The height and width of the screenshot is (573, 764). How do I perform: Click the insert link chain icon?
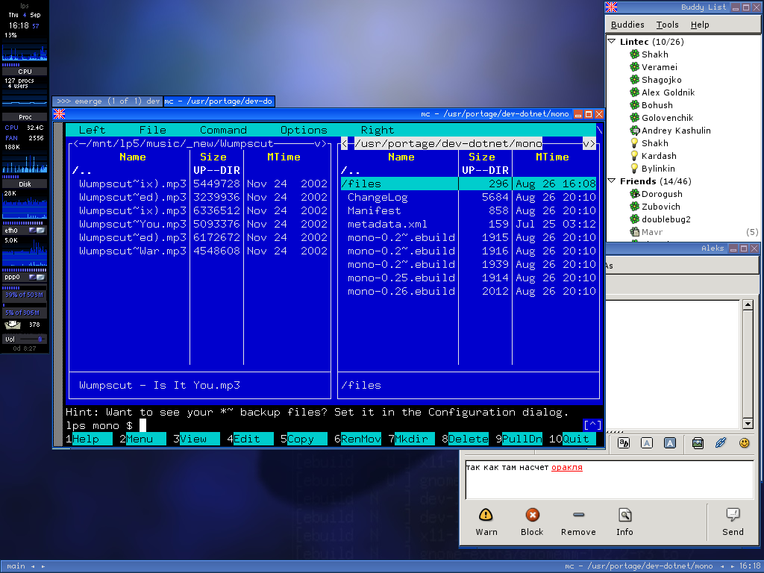click(x=721, y=443)
